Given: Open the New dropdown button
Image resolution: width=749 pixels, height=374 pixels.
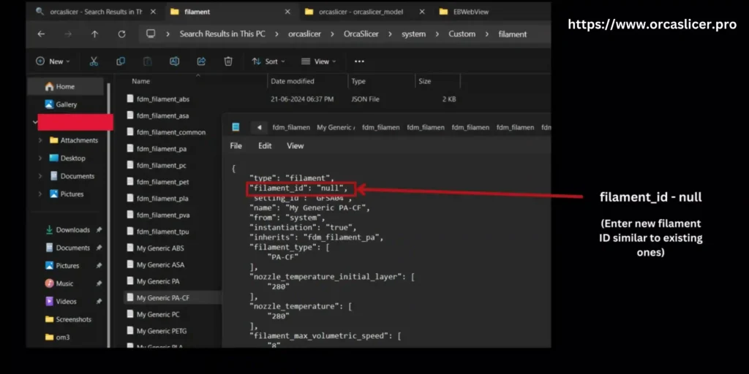Looking at the screenshot, I should (x=53, y=61).
